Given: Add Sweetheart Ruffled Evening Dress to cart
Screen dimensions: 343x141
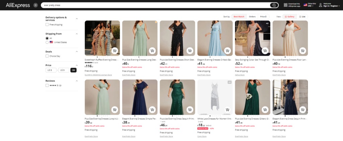Looking at the screenshot, I should [x=115, y=51].
